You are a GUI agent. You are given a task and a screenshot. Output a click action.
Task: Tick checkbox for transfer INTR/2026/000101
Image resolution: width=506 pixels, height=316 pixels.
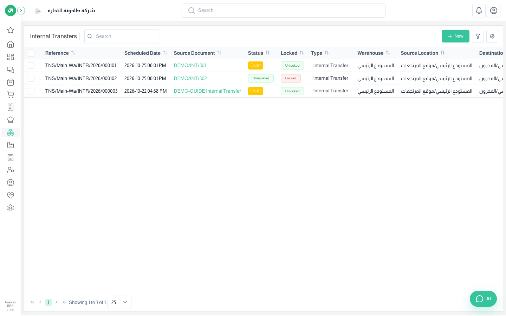[x=31, y=66]
